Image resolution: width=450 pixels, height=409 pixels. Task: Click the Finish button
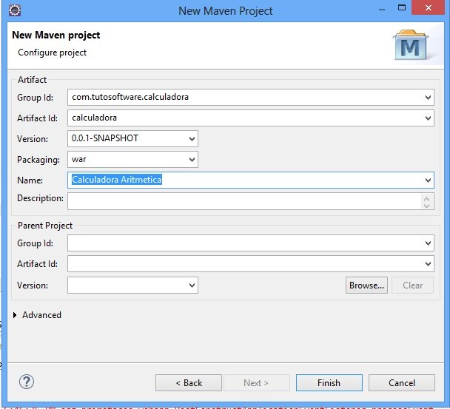point(329,383)
